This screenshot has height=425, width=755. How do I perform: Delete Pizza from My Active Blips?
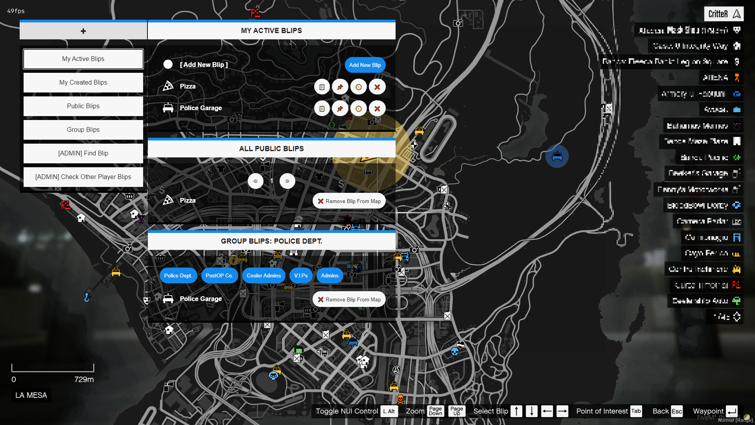coord(377,87)
